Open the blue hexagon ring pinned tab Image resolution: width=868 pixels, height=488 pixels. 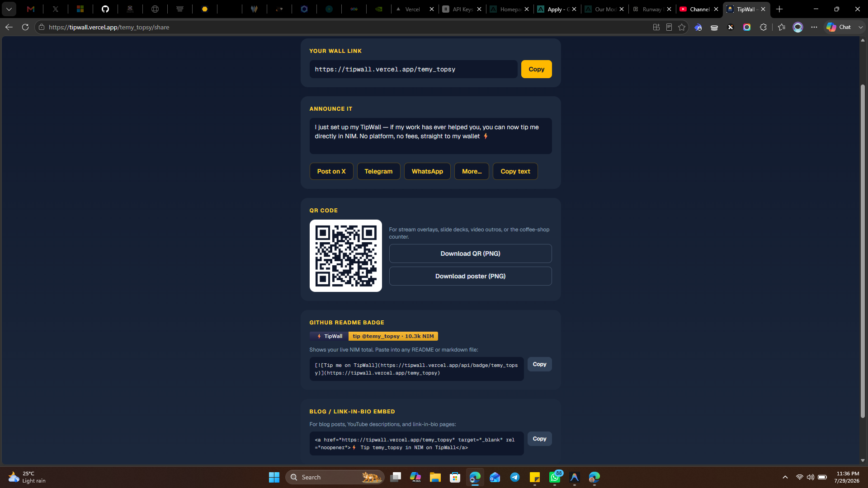point(304,9)
